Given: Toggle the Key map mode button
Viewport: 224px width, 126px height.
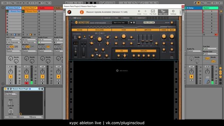Looking at the screenshot, I should click(x=202, y=3).
